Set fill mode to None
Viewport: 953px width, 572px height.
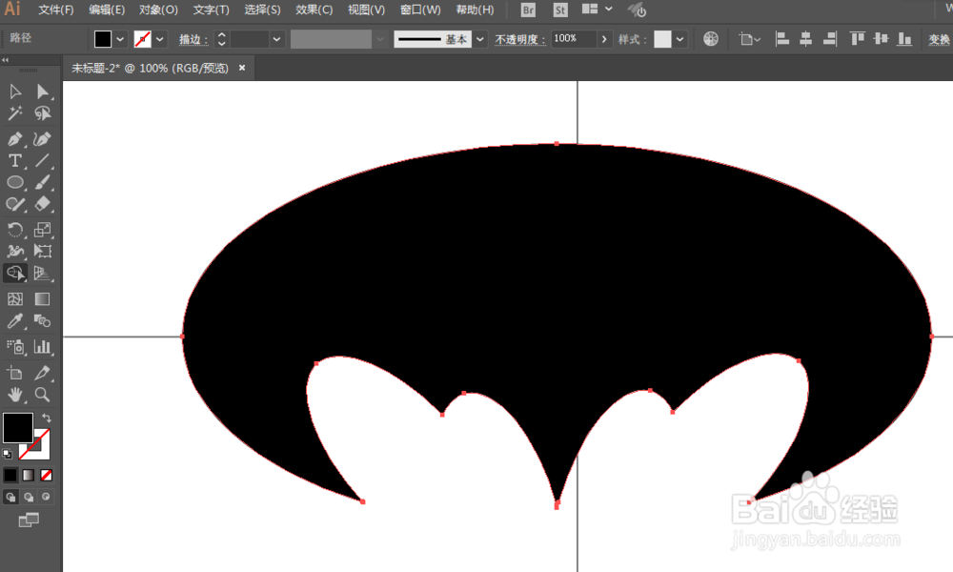[x=46, y=475]
